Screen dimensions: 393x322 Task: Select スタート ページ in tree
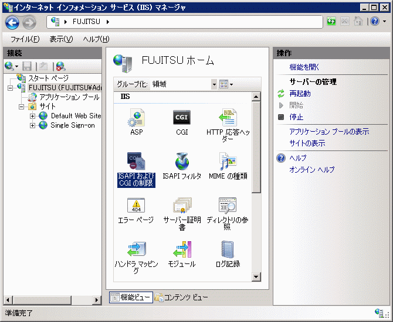pyautogui.click(x=48, y=78)
